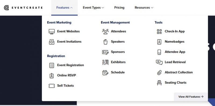Open the Attendee App link
The image size is (215, 106).
point(175,52)
